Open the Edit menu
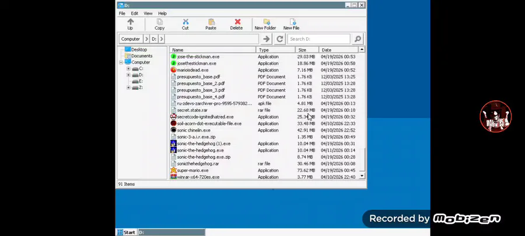Image resolution: width=525 pixels, height=236 pixels. pyautogui.click(x=135, y=13)
